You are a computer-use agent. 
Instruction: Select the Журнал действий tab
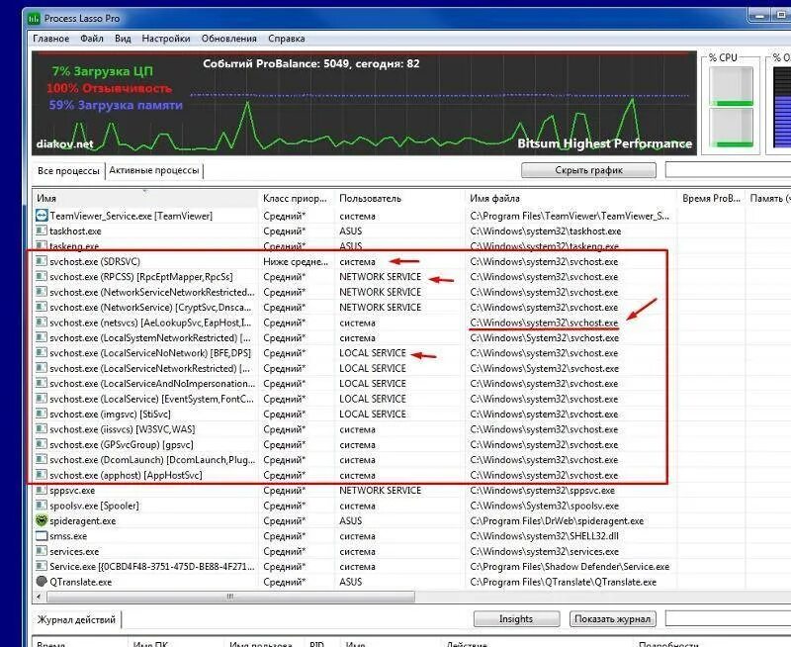pos(77,619)
